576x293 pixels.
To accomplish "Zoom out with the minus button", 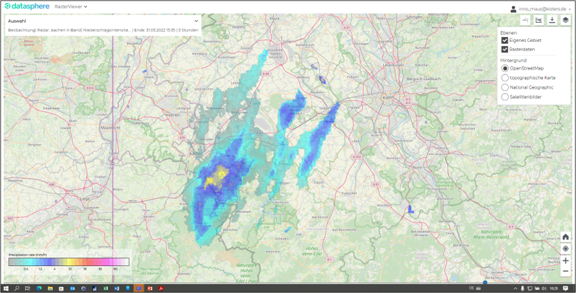I will coord(565,271).
